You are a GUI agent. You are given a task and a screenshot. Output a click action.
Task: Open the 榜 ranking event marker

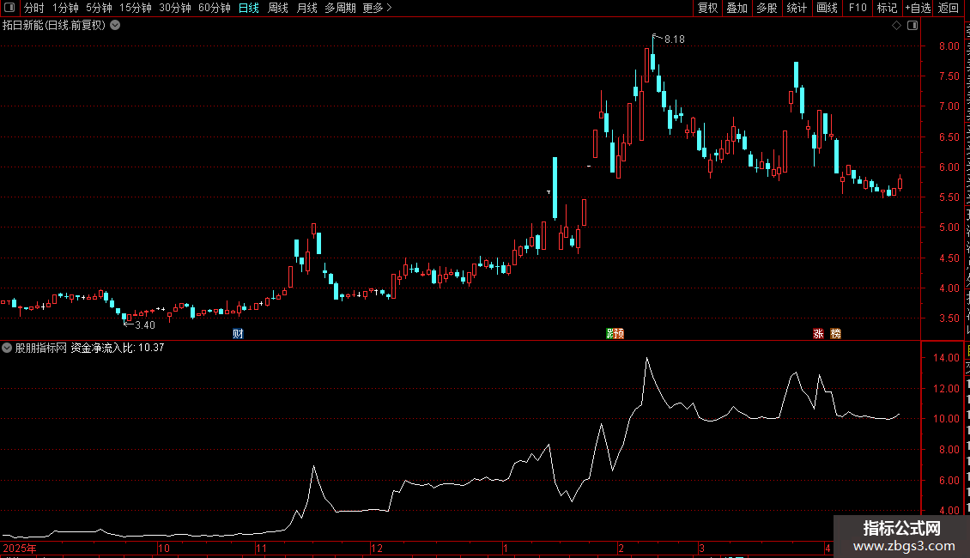pyautogui.click(x=836, y=334)
